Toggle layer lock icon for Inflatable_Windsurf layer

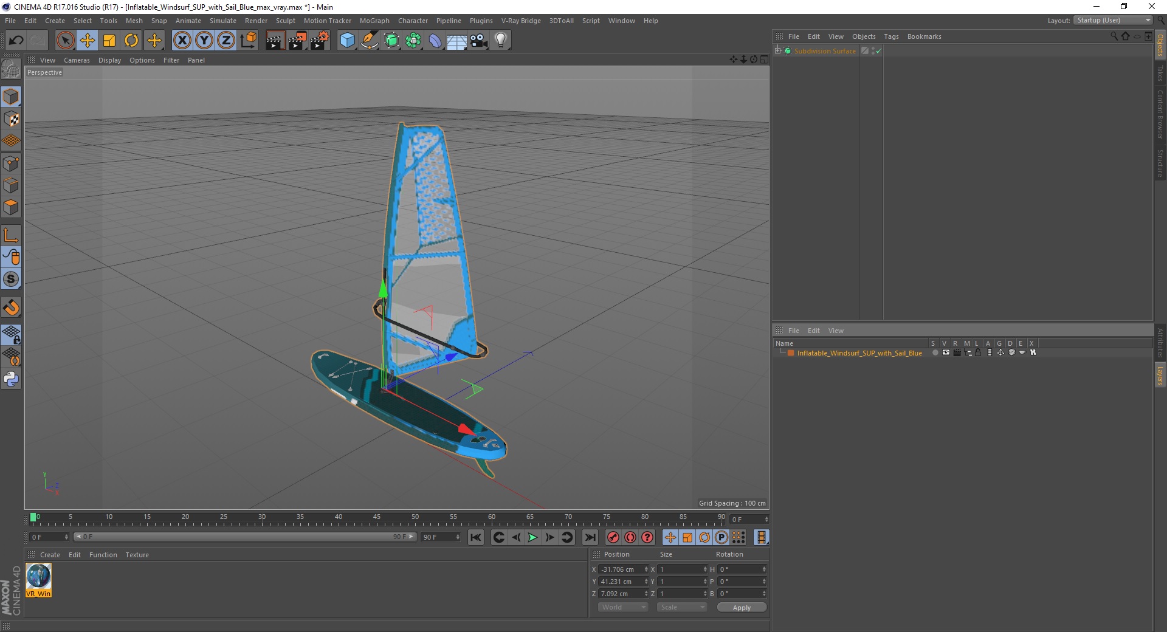coord(978,352)
